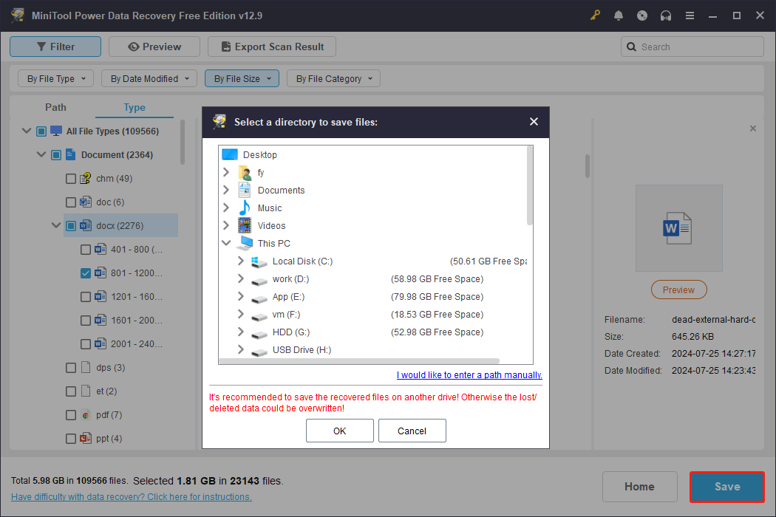Expand the Documents folder node
This screenshot has height=517, width=776.
click(x=226, y=190)
